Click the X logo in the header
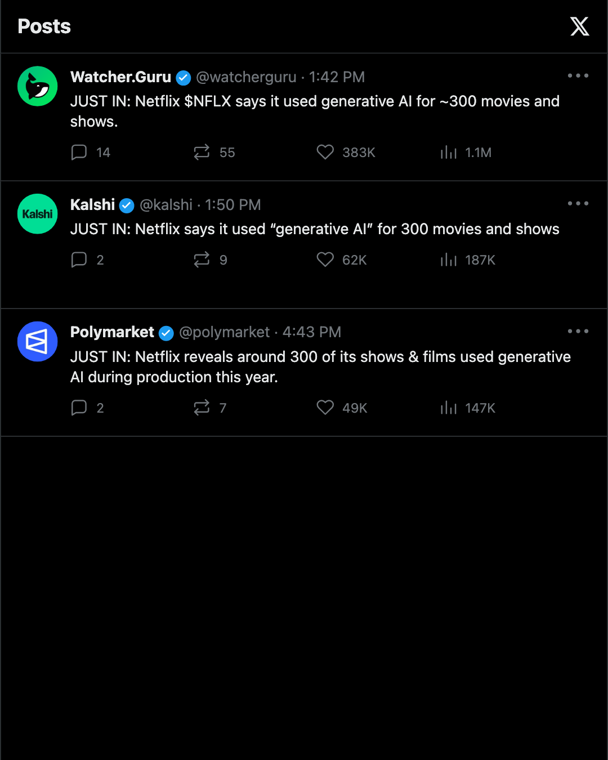The height and width of the screenshot is (760, 608). pyautogui.click(x=579, y=26)
